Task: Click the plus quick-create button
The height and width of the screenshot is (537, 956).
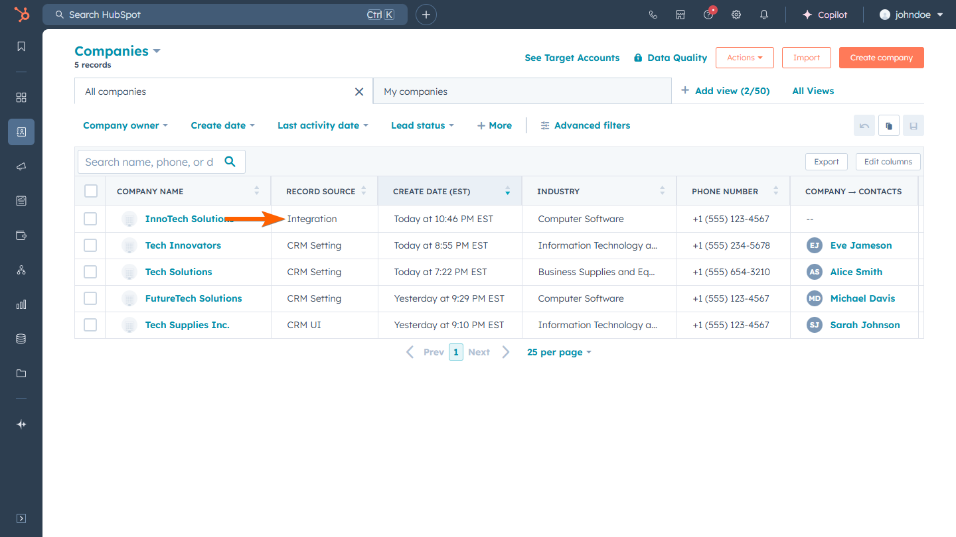Action: tap(426, 15)
